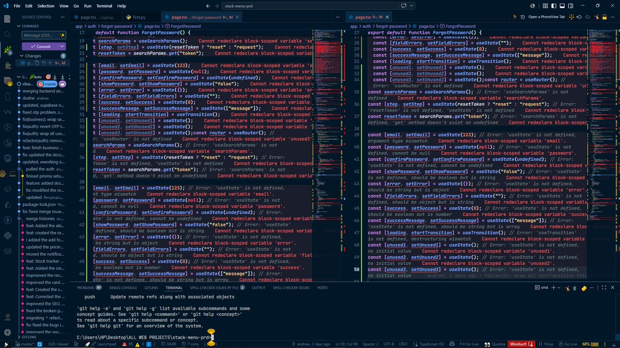Stage changes with plus icon on file row

(x=50, y=63)
